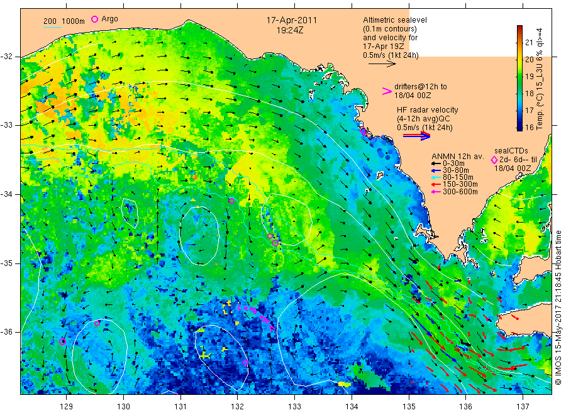Click the Argo float marker near 132E 36.5S
566x415 pixels.
(245, 362)
